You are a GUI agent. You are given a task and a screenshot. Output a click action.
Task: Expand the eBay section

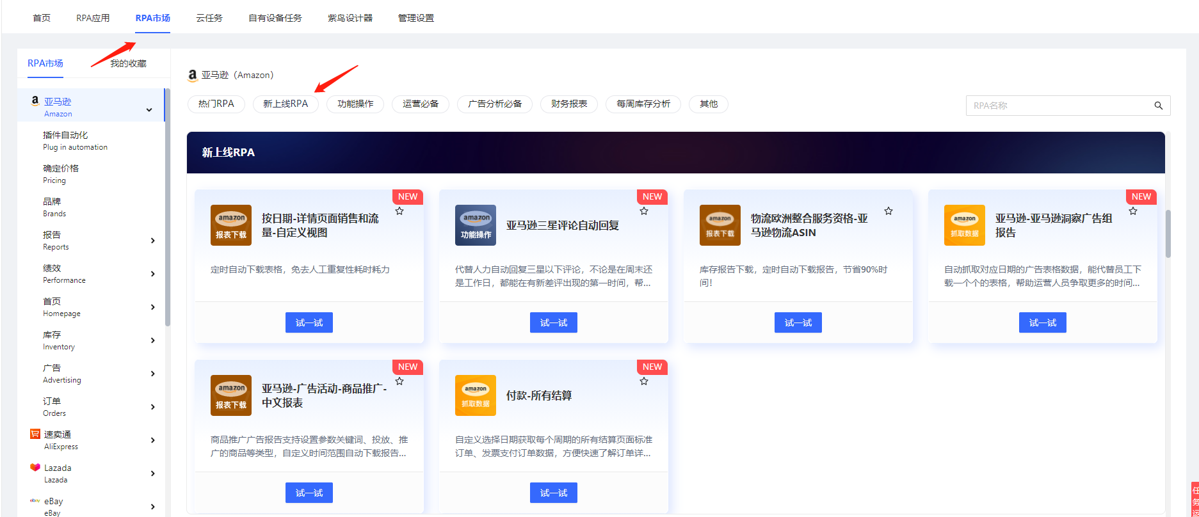click(152, 507)
